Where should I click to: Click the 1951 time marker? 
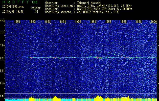pyautogui.click(x=17, y=22)
